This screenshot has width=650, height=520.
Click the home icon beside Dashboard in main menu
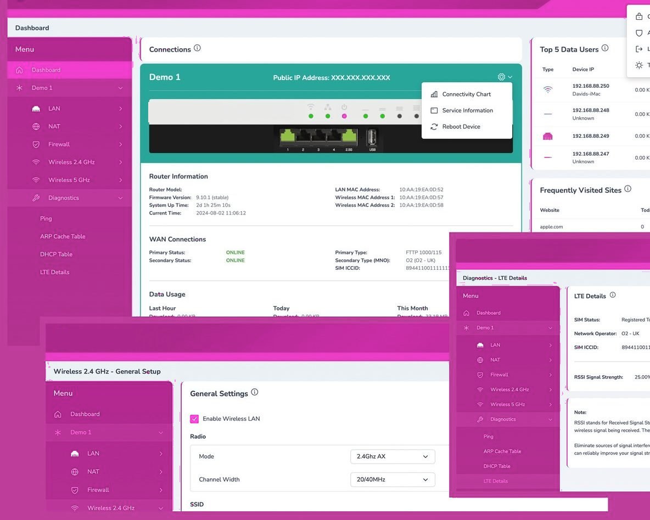click(19, 70)
